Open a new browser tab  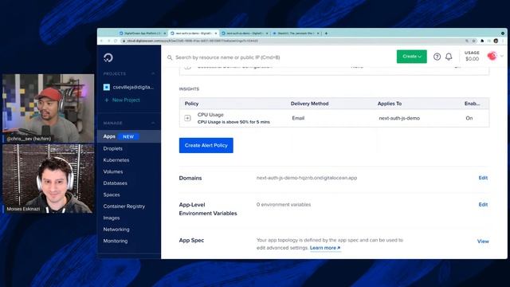[x=326, y=33]
